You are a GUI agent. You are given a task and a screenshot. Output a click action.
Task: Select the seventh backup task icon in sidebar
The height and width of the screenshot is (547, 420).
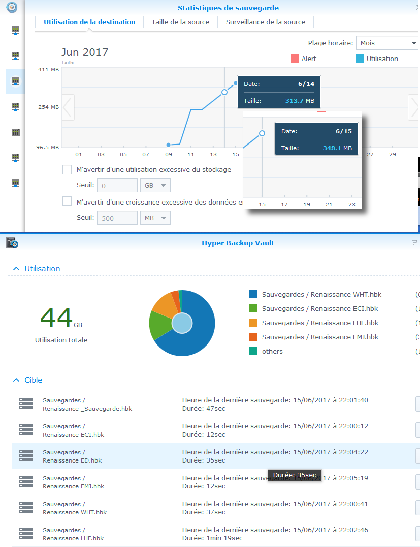(x=16, y=183)
